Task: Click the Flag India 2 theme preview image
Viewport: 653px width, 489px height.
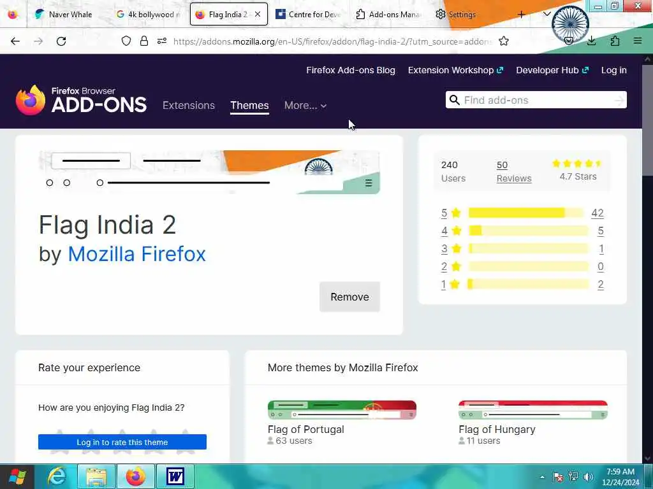Action: point(209,172)
